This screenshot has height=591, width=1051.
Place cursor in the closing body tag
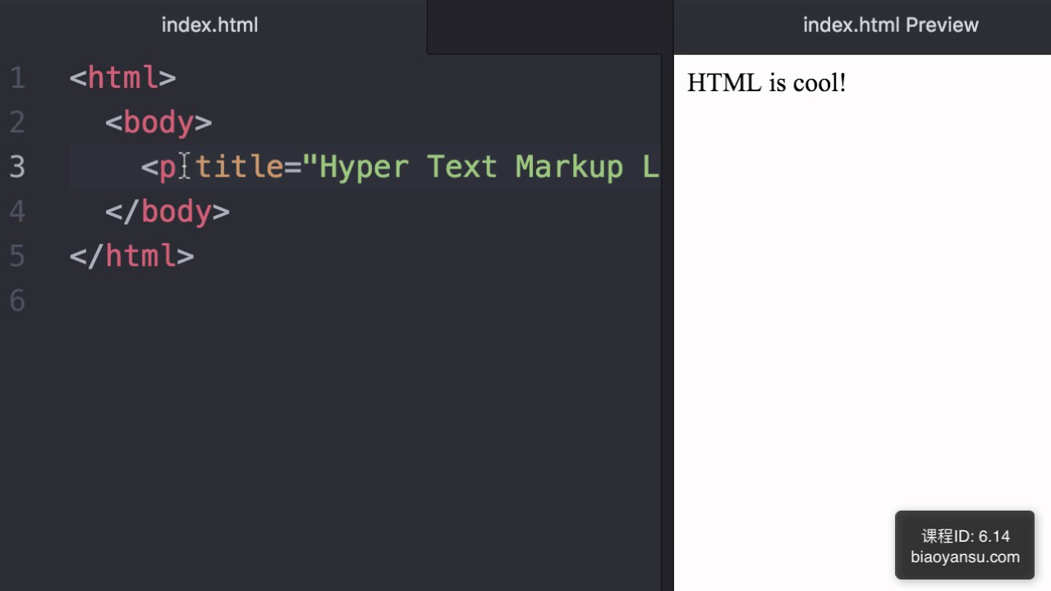click(176, 212)
